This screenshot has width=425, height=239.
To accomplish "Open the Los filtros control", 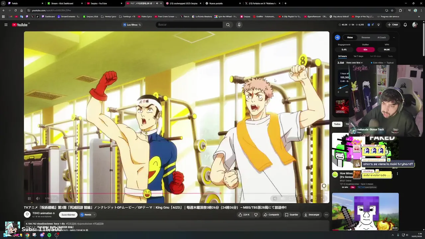I will [132, 25].
